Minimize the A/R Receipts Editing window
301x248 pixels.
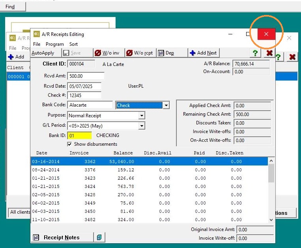click(x=230, y=34)
